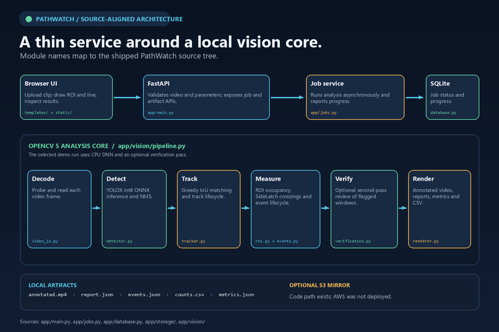Click the app/main.py label in FastAPI card

coord(160,113)
